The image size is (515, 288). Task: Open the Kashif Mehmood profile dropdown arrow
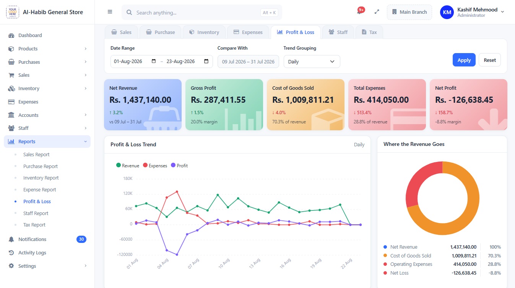[x=502, y=12]
